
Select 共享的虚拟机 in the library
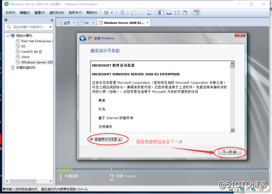(x=26, y=68)
